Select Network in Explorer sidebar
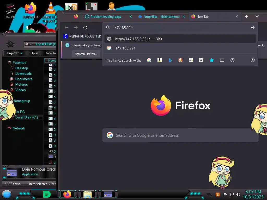This screenshot has height=200, width=267. tap(19, 128)
